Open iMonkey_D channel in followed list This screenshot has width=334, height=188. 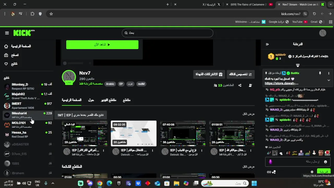[x=28, y=86]
